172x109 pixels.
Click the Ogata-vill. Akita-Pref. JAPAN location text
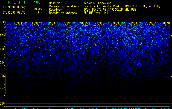point(122,6)
